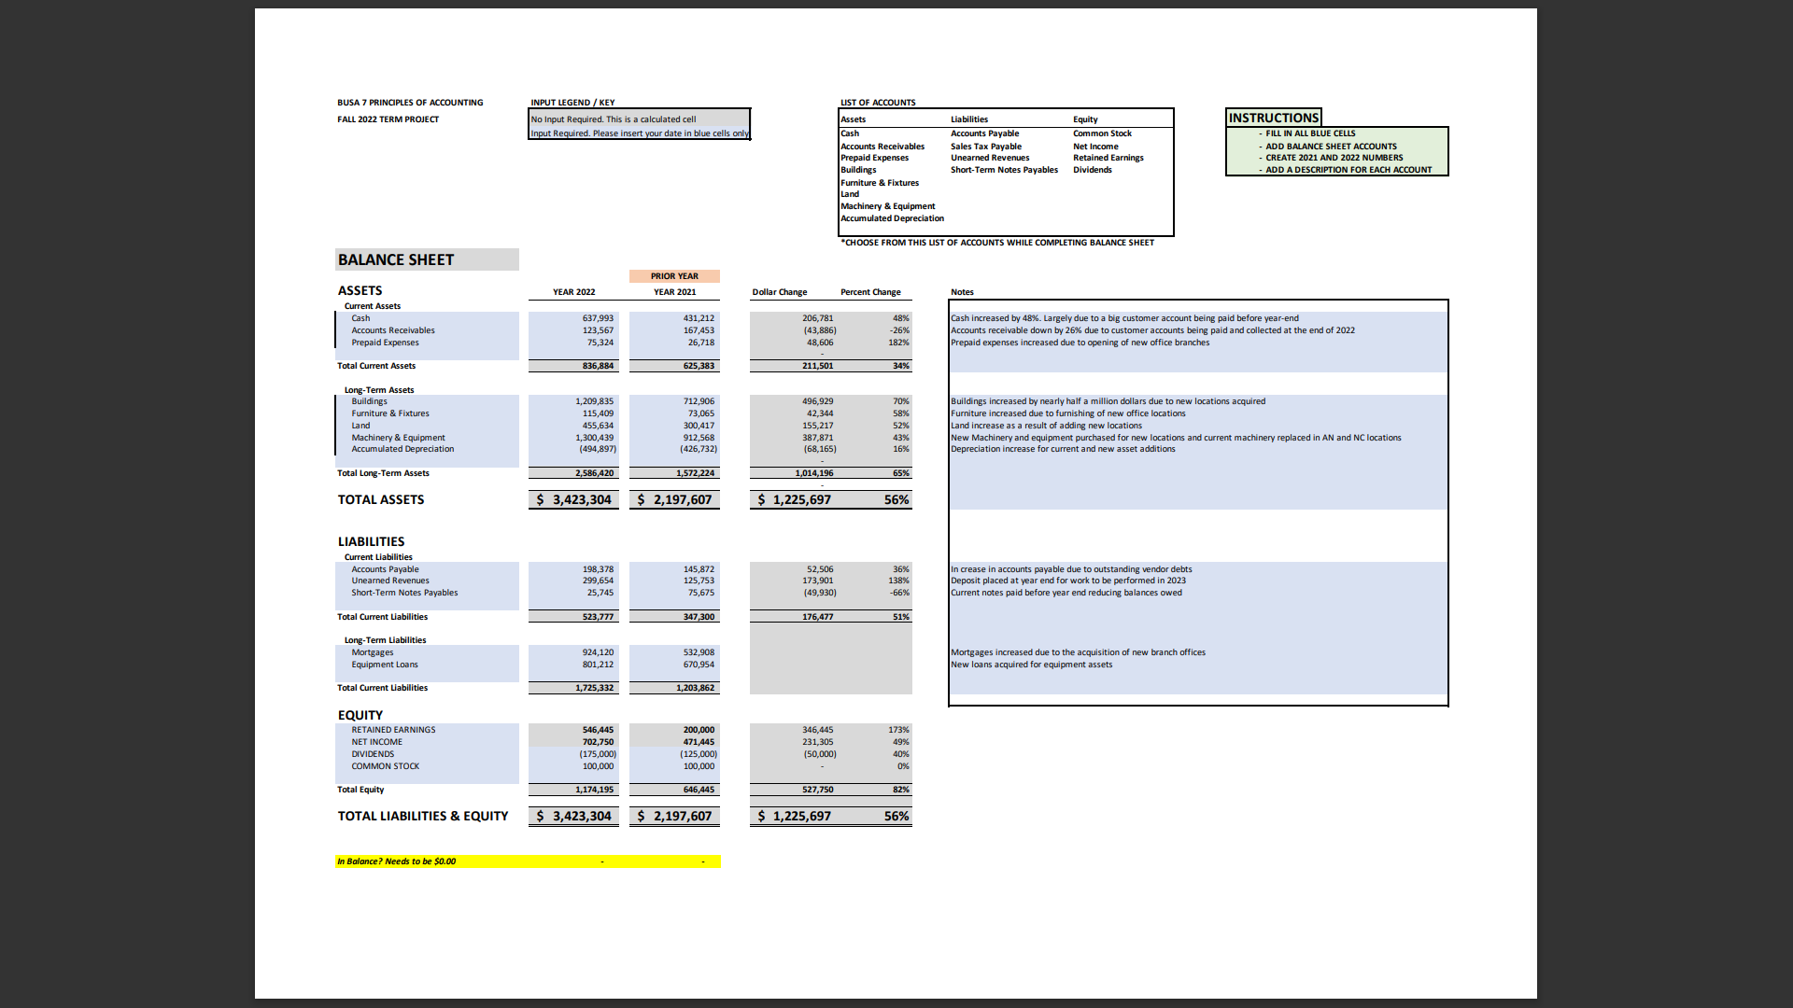Select the INSTRUCTIONS box heading
This screenshot has height=1008, width=1793.
click(1274, 118)
